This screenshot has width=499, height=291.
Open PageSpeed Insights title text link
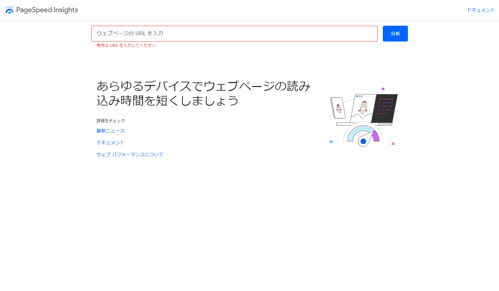47,10
